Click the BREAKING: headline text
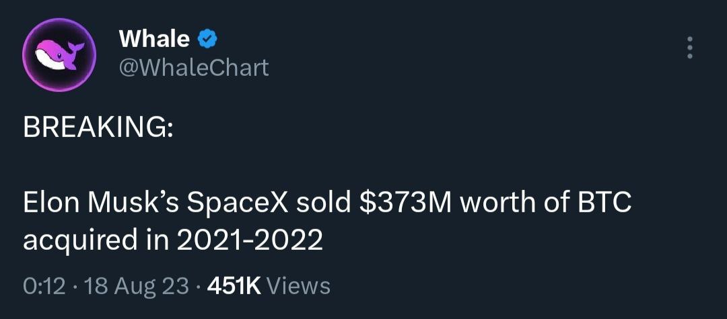The width and height of the screenshot is (727, 319). (98, 129)
